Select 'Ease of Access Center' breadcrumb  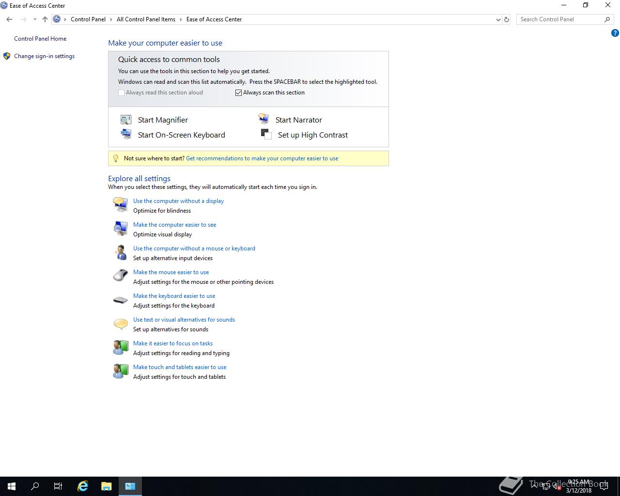point(214,19)
